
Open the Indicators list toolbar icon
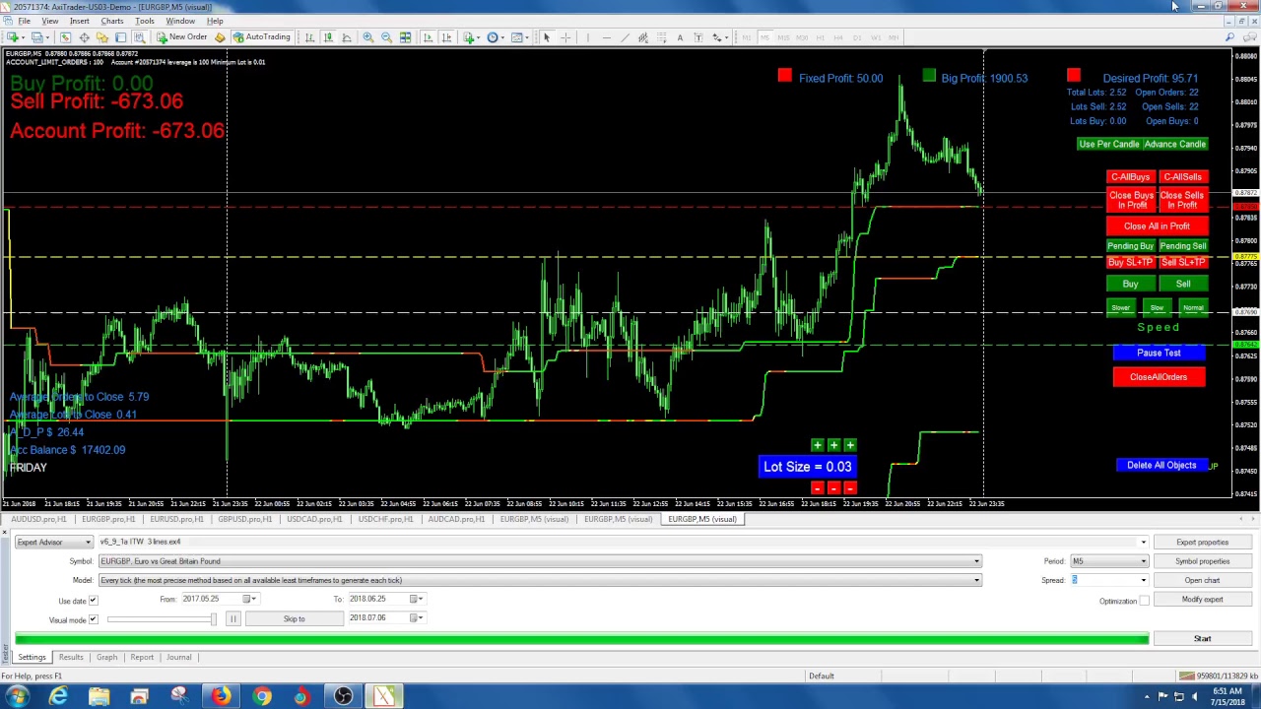pos(470,37)
